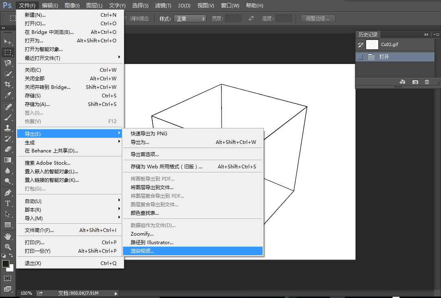The image size is (441, 298).
Task: Open the 样式 style dropdown
Action: click(190, 19)
